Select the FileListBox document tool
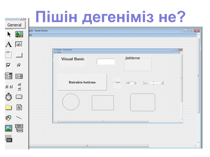This screenshot has height=157, width=210. coord(19,107)
